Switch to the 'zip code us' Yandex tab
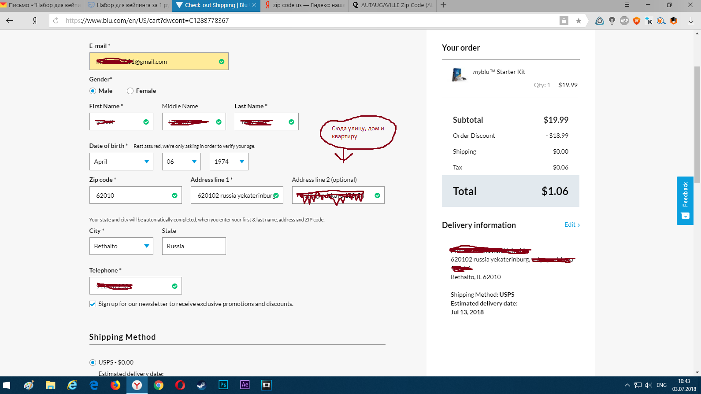Screen dimensions: 701x394 point(304,5)
